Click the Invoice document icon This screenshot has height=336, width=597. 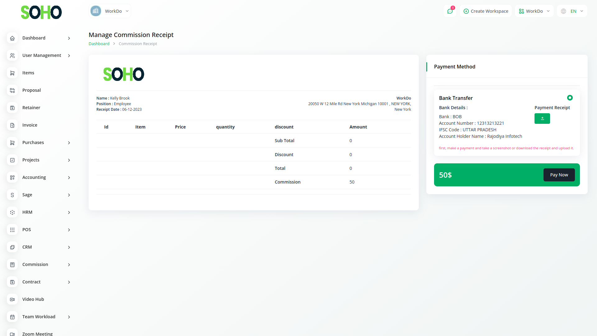coord(12,125)
